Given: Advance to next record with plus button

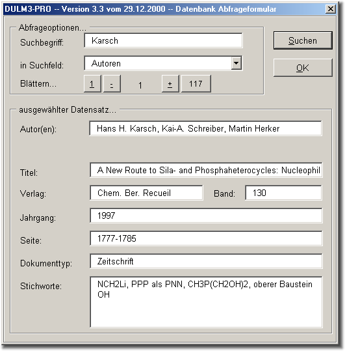Looking at the screenshot, I should [x=170, y=84].
